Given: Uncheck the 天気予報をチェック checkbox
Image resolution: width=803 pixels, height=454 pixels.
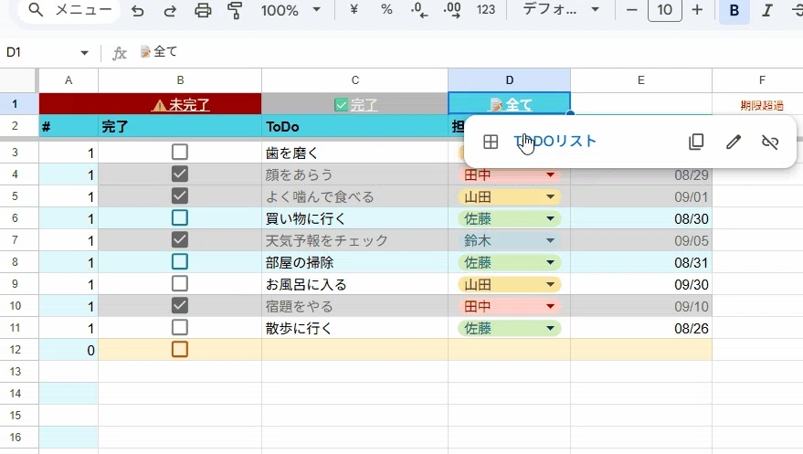Looking at the screenshot, I should coord(180,240).
